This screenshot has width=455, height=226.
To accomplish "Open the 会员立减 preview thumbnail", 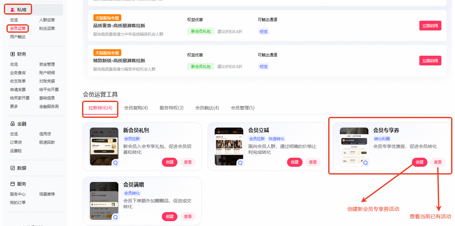I will coord(229,146).
